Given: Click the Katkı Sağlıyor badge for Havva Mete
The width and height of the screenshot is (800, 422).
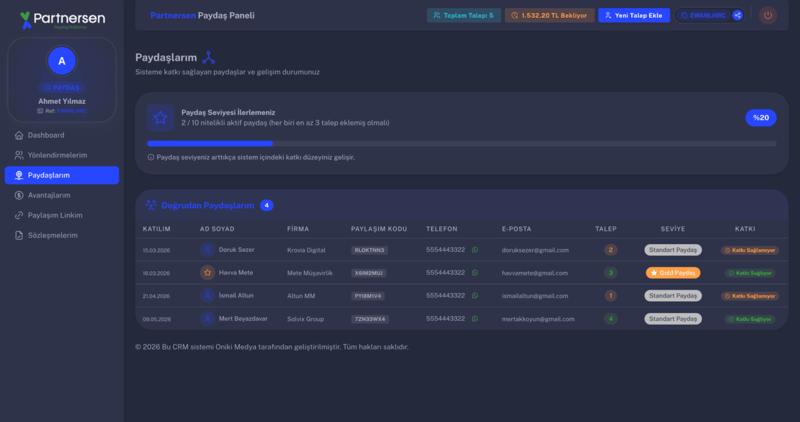Looking at the screenshot, I should pyautogui.click(x=750, y=273).
